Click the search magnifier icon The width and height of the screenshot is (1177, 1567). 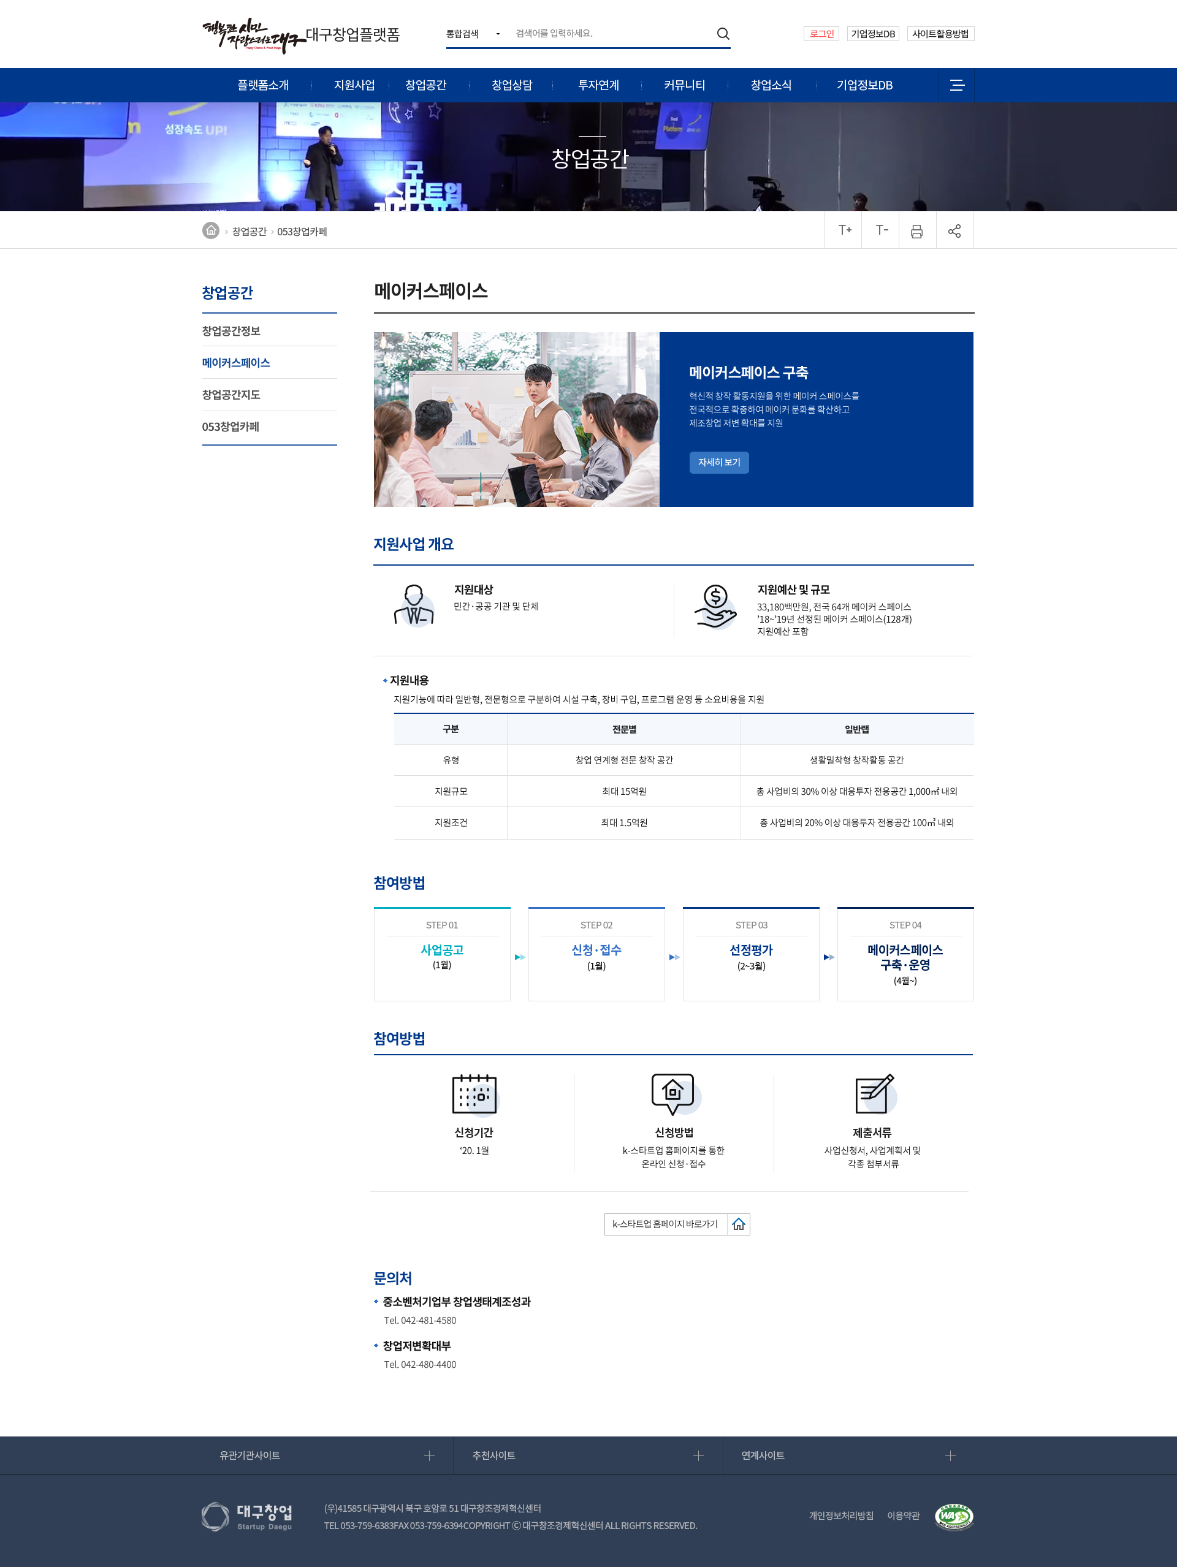[x=722, y=33]
